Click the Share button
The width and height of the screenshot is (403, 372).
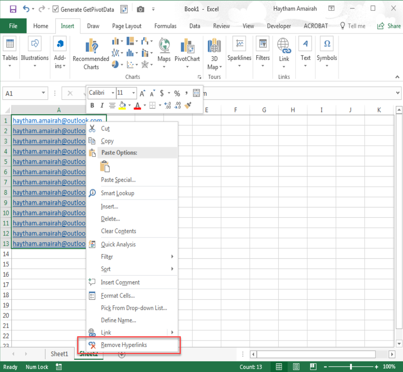coord(389,26)
